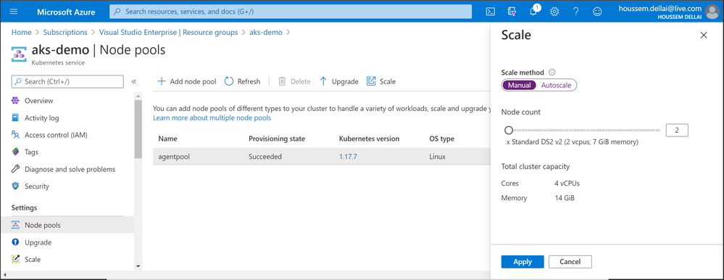
Task: Open Directory and subscription filter icon
Action: 512,12
